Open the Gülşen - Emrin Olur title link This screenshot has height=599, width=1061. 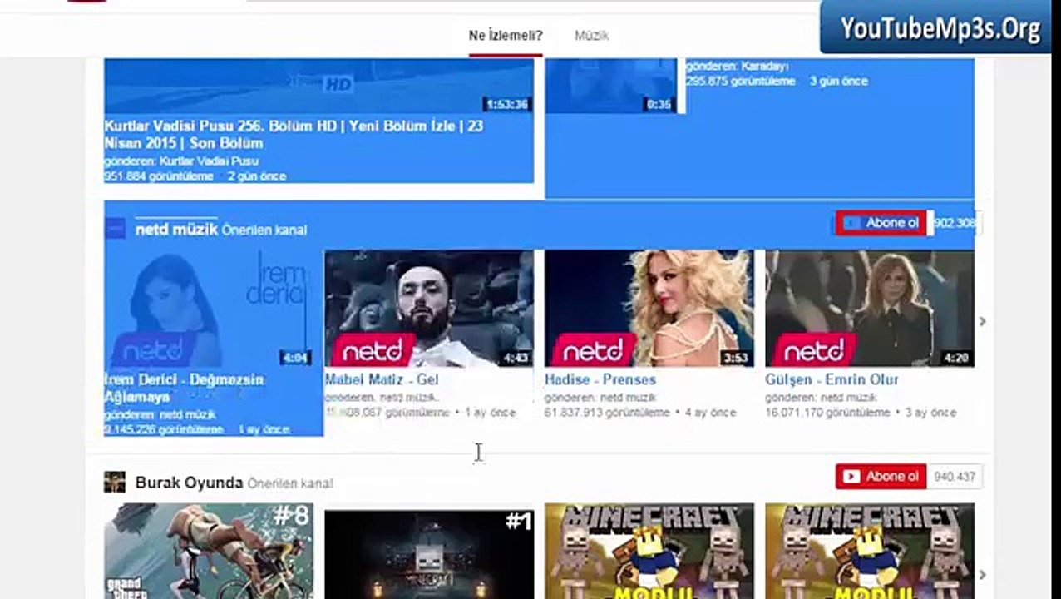pyautogui.click(x=832, y=379)
